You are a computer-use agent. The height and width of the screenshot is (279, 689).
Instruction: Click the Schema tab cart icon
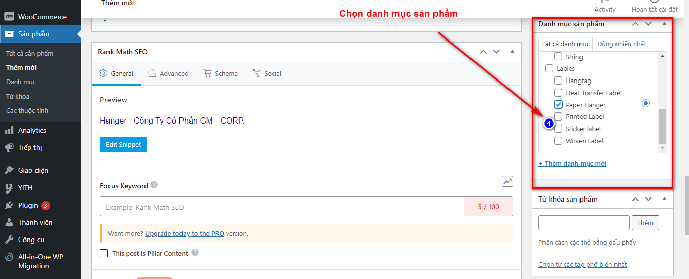[207, 73]
